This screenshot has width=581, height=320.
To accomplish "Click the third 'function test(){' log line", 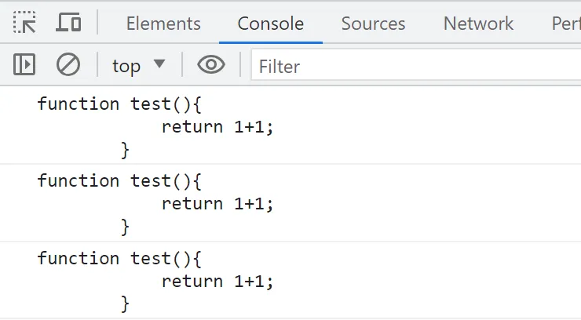I will pyautogui.click(x=119, y=258).
